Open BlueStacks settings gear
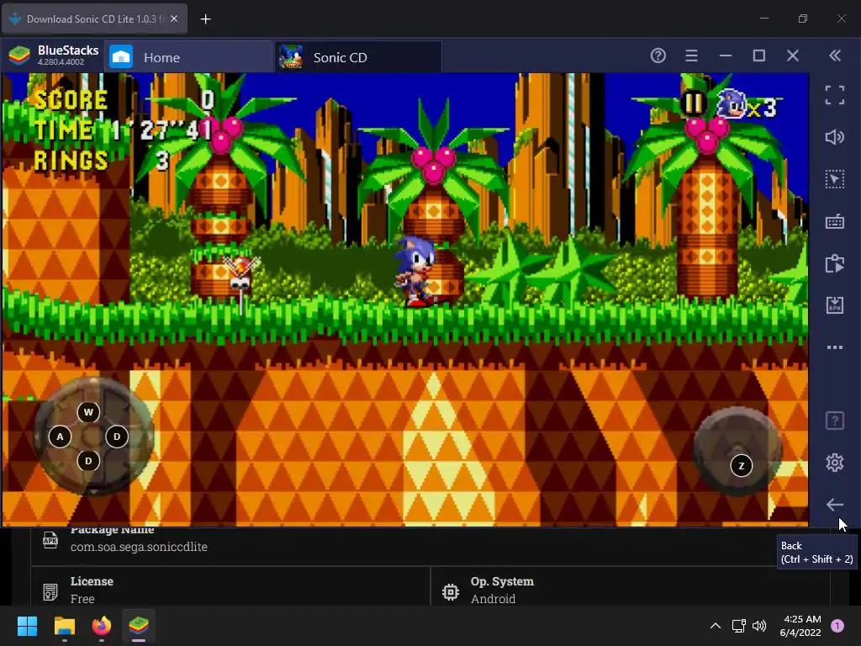Screen dimensions: 861x646 tap(835, 463)
